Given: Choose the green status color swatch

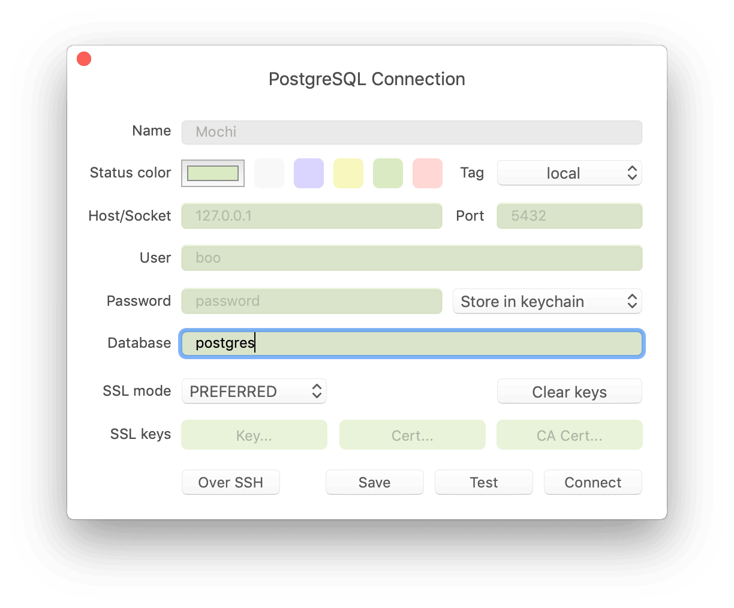Looking at the screenshot, I should point(388,173).
